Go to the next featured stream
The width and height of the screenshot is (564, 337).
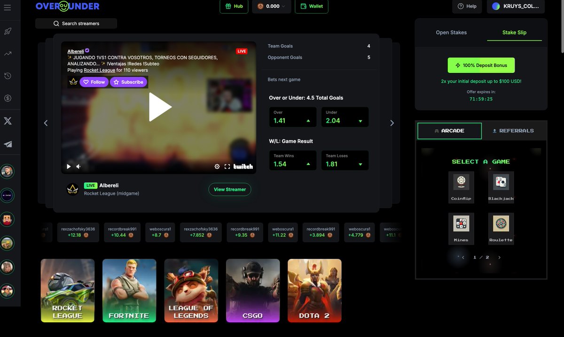(x=392, y=123)
